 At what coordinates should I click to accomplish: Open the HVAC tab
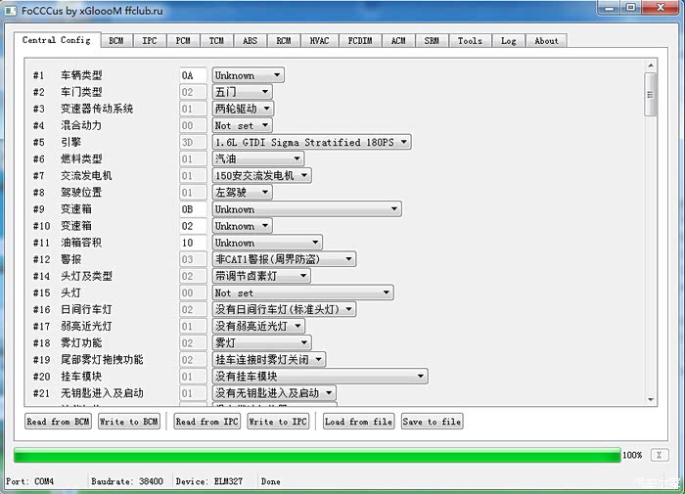(x=319, y=41)
